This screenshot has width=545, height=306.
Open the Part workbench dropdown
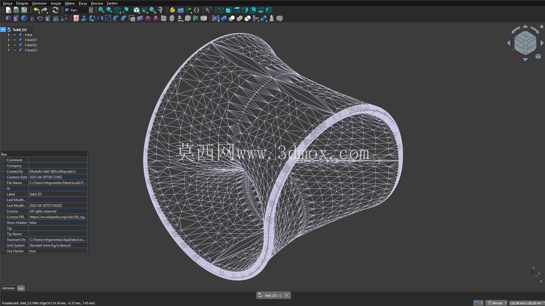click(x=79, y=10)
